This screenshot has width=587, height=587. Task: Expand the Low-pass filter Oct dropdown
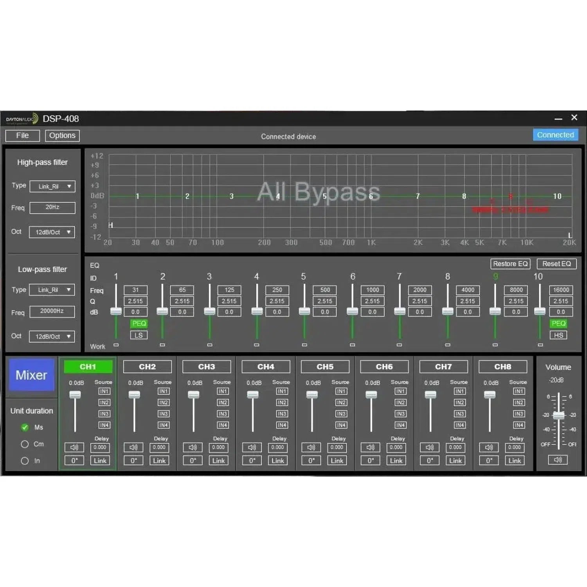(x=52, y=337)
